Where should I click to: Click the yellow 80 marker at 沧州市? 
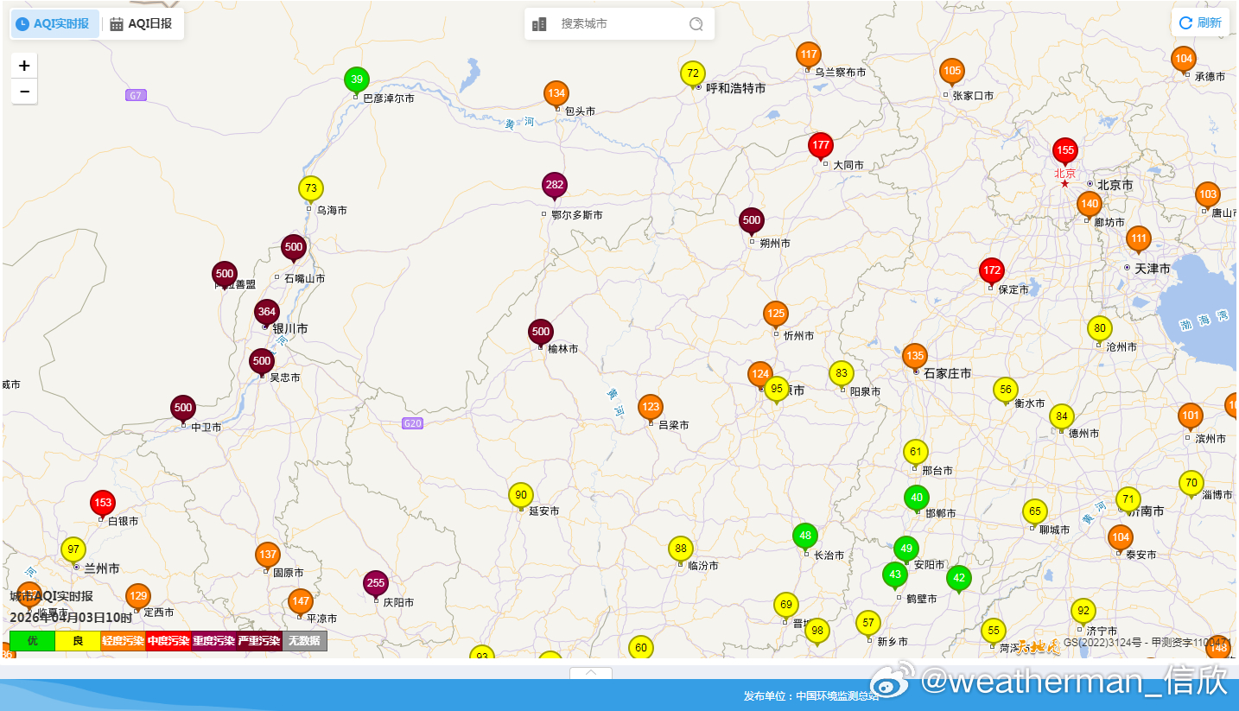pos(1100,328)
